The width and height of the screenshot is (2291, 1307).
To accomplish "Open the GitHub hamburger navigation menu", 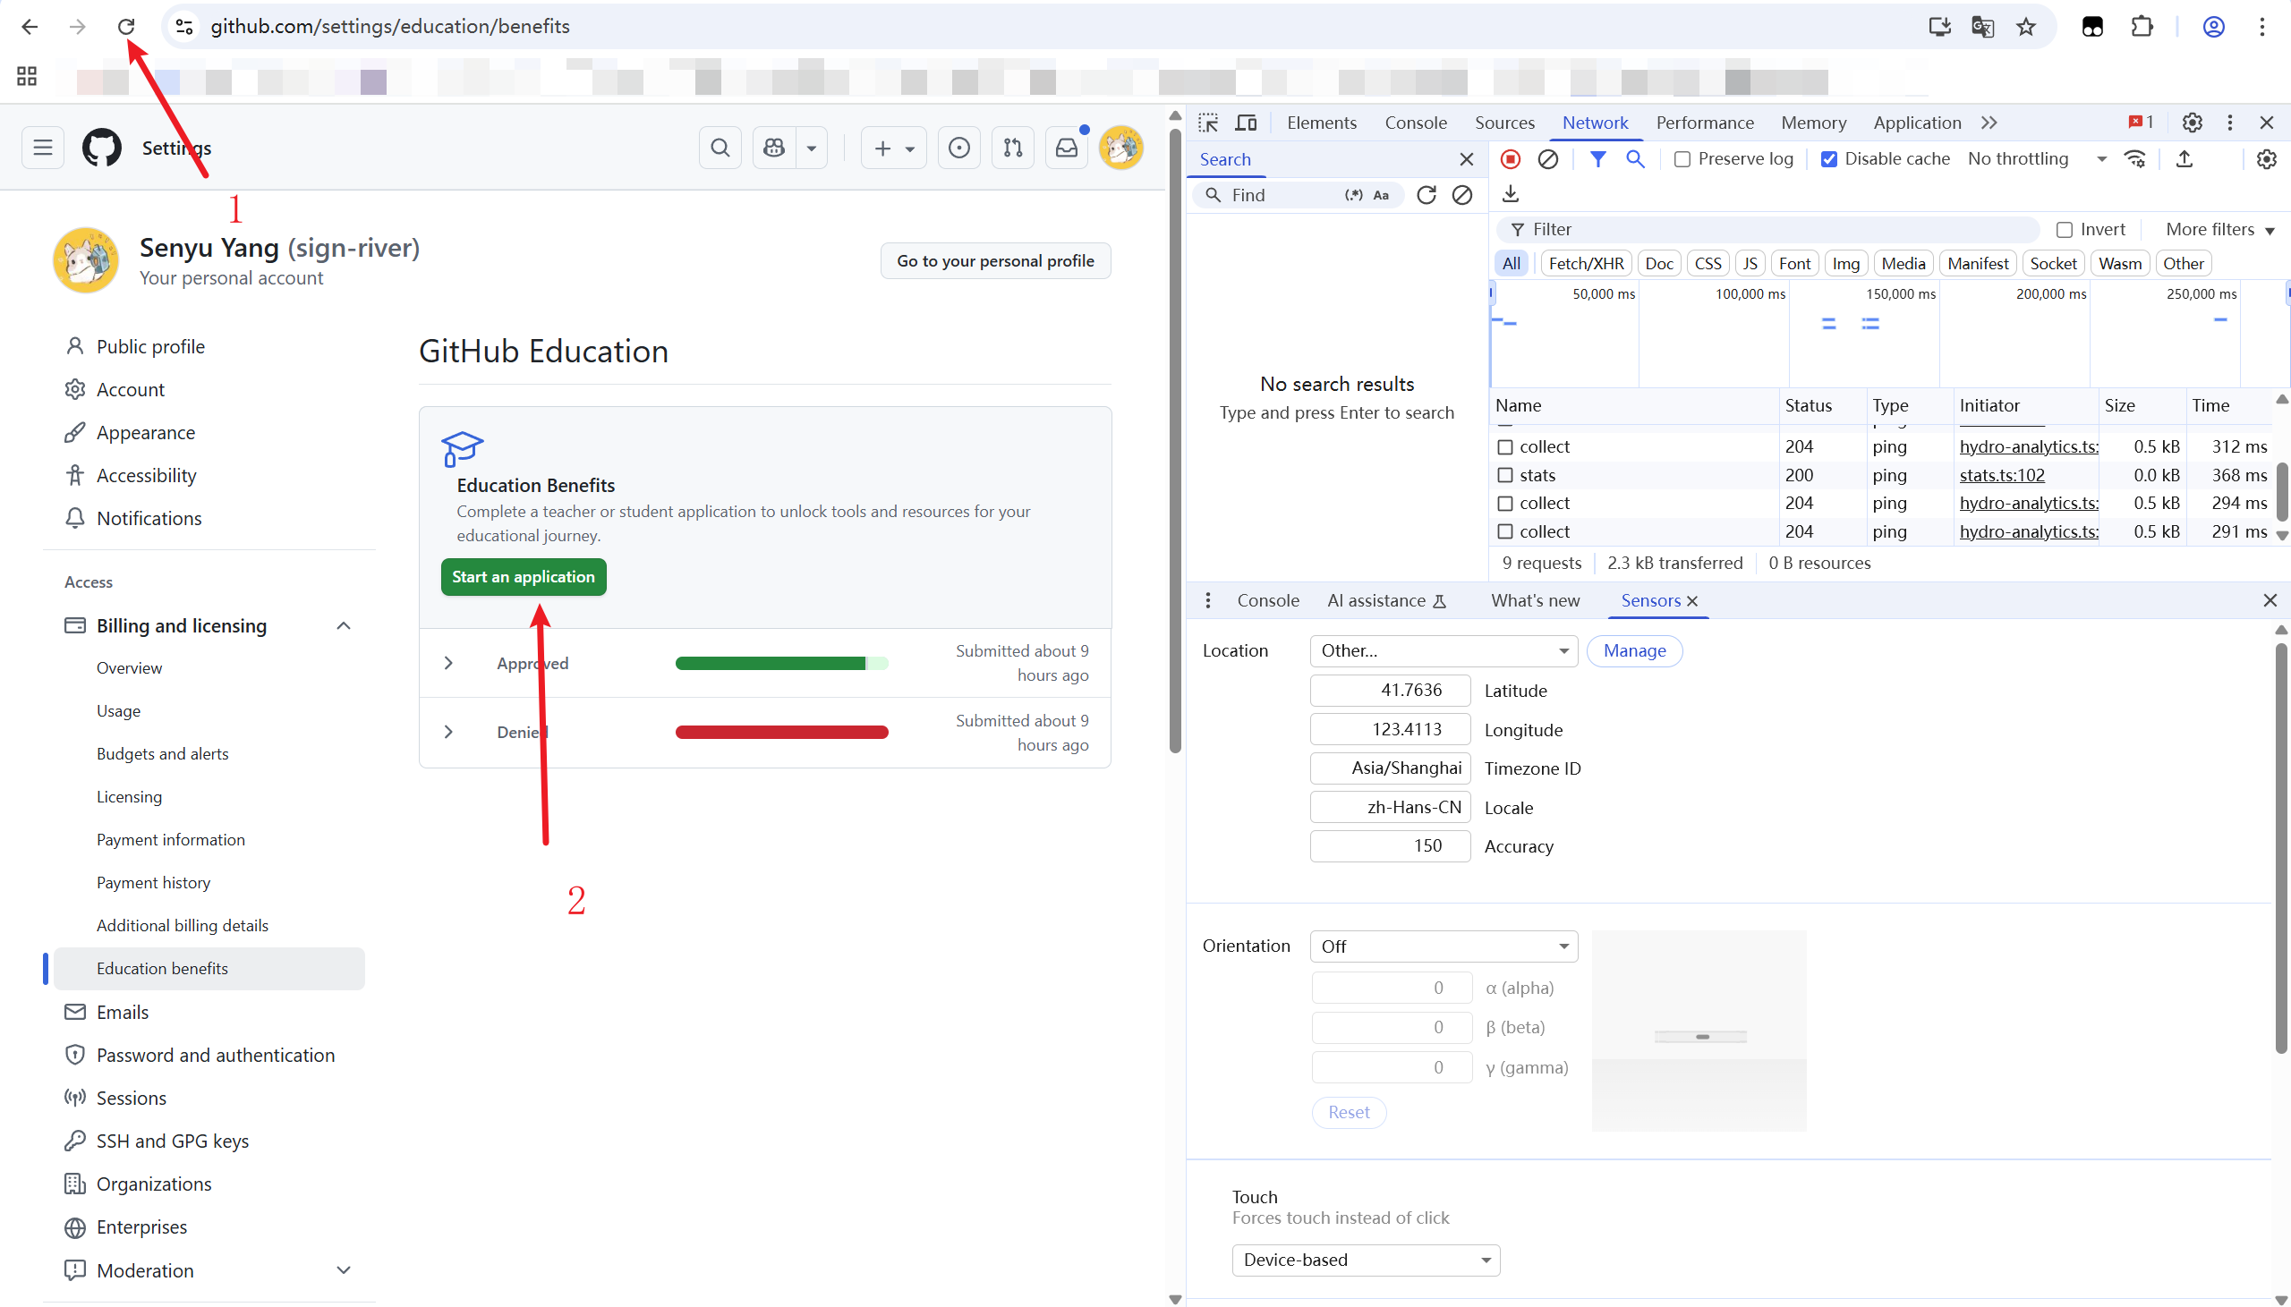I will [x=43, y=148].
